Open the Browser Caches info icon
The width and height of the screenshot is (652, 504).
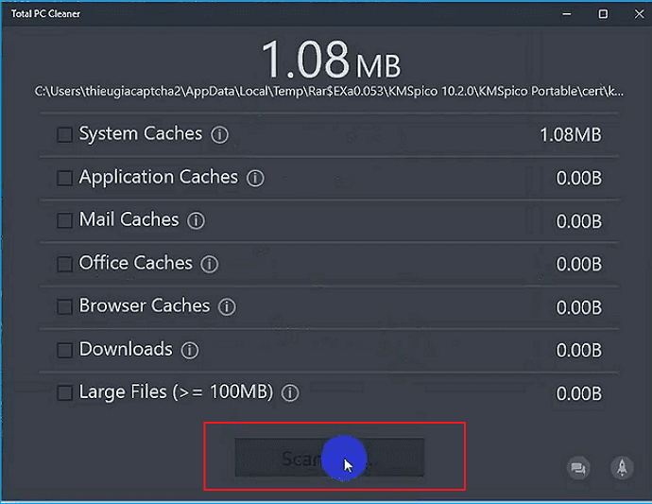click(x=227, y=307)
